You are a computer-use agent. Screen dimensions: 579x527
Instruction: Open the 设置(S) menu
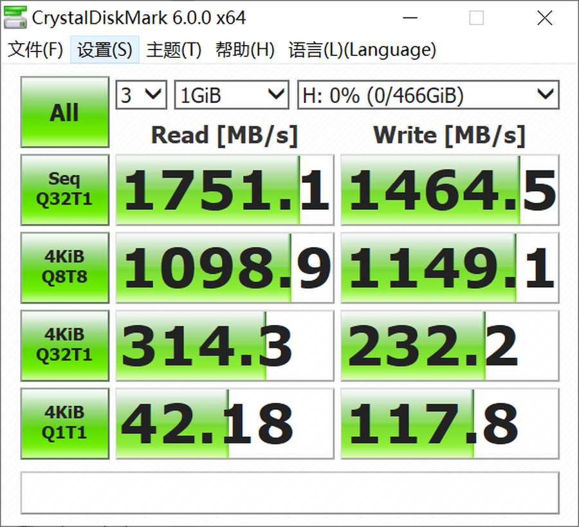[105, 50]
